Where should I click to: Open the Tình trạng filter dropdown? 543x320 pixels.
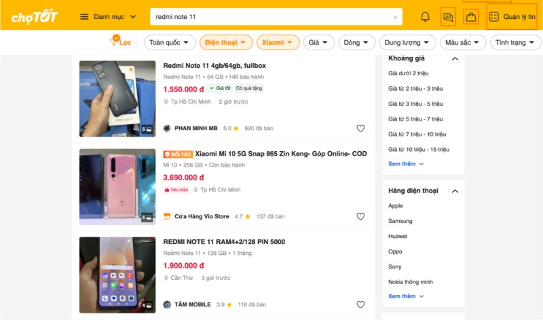click(x=515, y=43)
